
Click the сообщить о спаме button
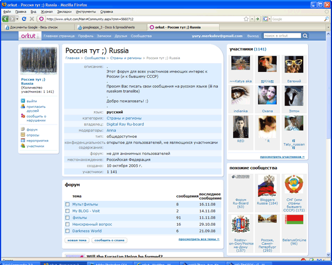tap(109, 240)
